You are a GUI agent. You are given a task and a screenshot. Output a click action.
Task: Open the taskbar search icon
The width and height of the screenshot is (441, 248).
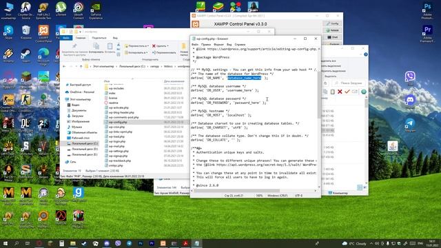17,243
